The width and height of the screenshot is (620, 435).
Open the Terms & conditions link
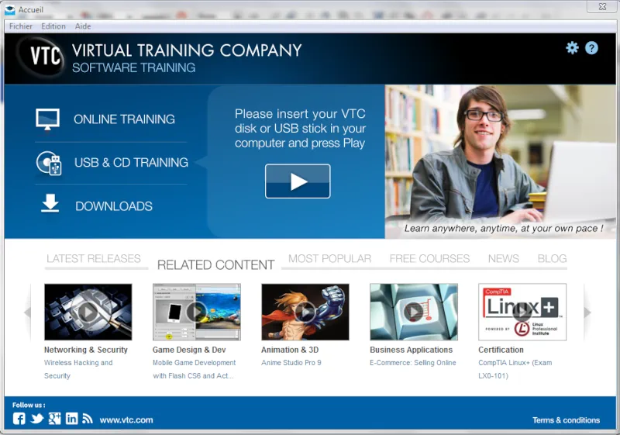point(566,420)
